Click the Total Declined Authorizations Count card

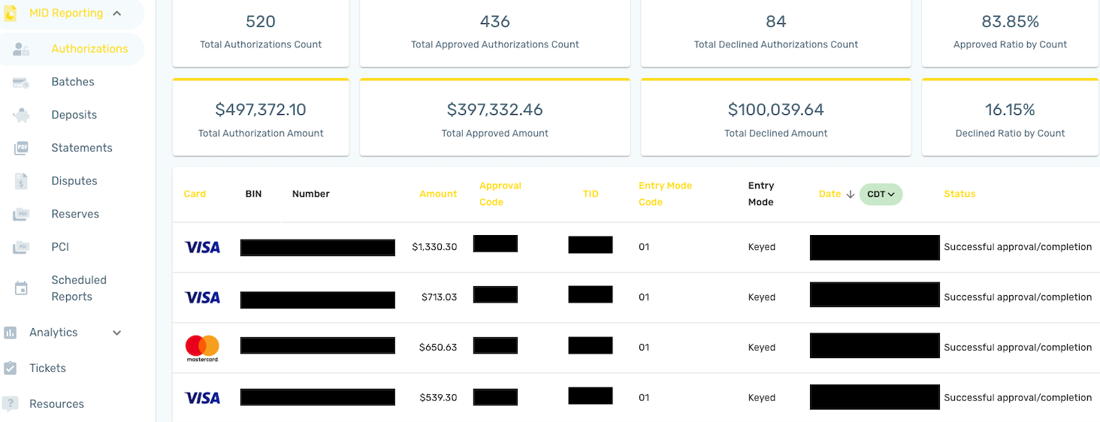[x=775, y=32]
